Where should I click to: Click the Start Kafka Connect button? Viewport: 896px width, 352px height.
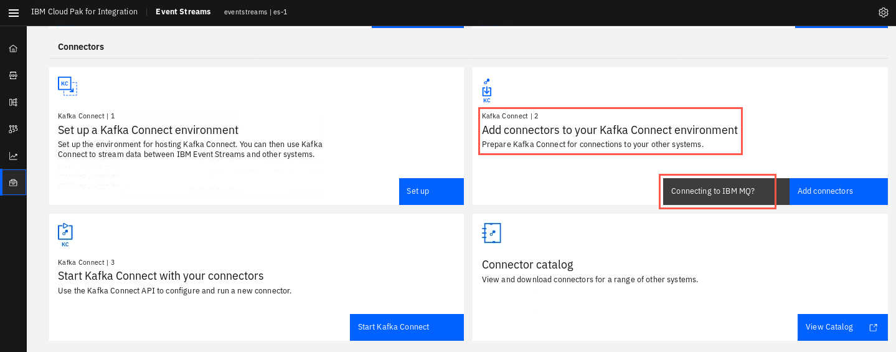pyautogui.click(x=407, y=327)
